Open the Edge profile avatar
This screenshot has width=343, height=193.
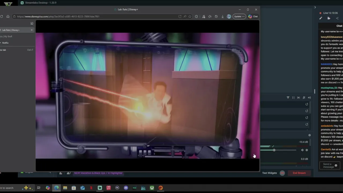point(229,16)
